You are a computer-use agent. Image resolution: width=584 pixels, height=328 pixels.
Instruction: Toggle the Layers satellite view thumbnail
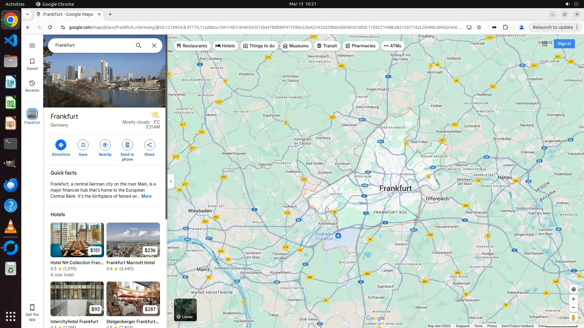tap(185, 310)
